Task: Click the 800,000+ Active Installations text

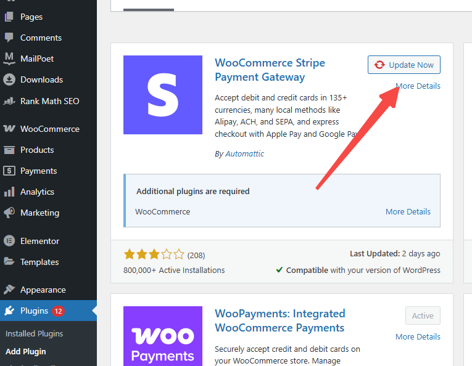Action: point(174,270)
